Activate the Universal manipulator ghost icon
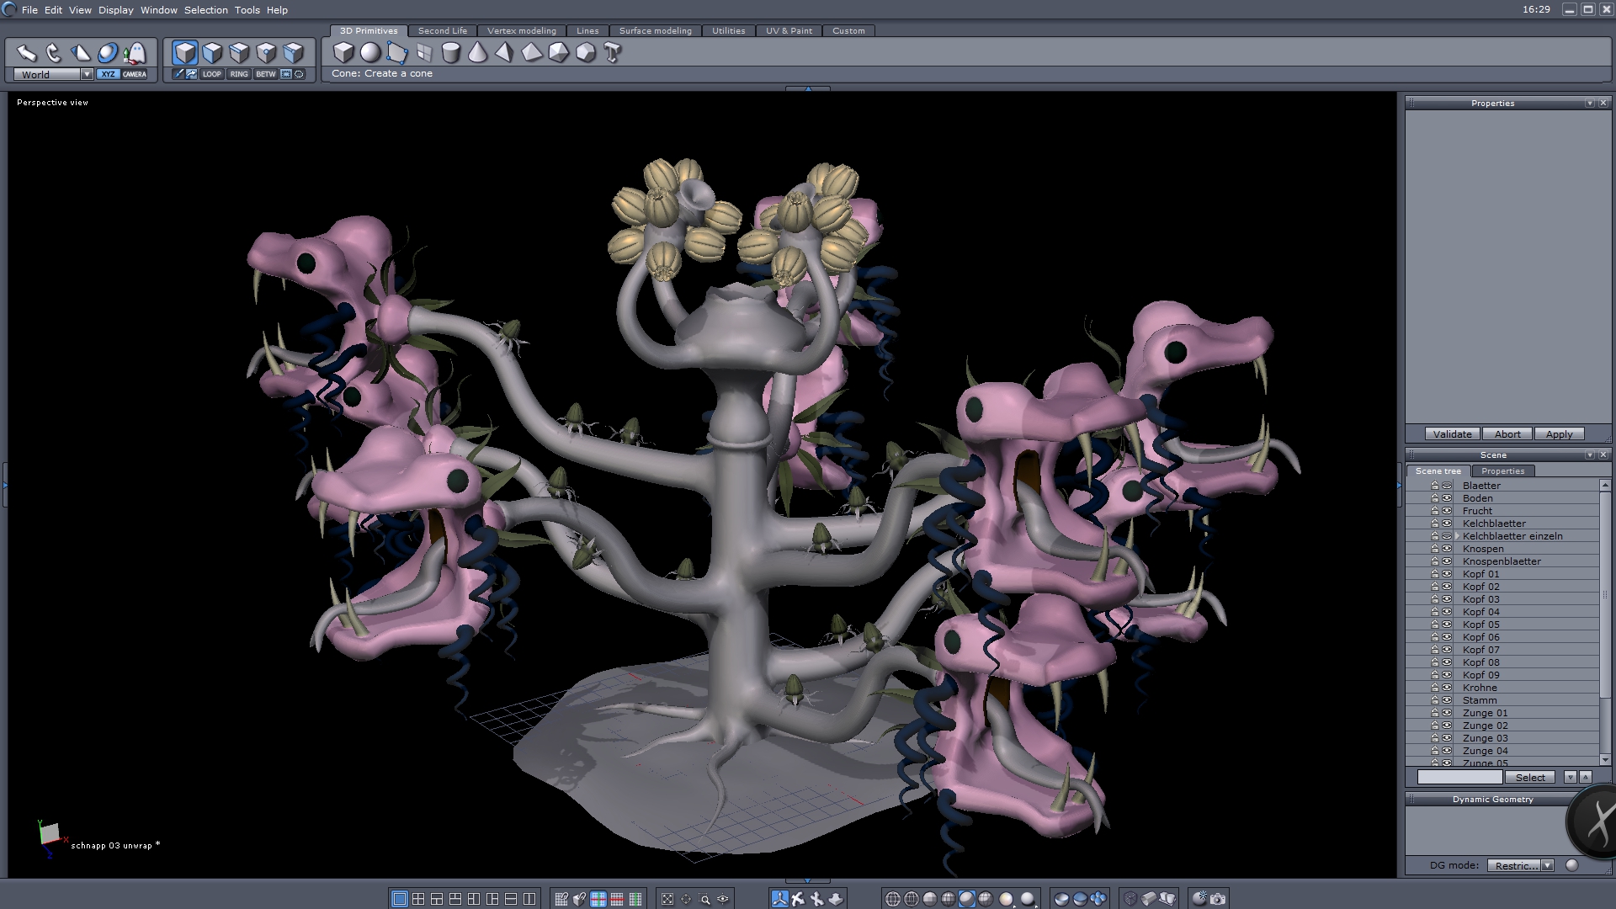 pos(135,54)
